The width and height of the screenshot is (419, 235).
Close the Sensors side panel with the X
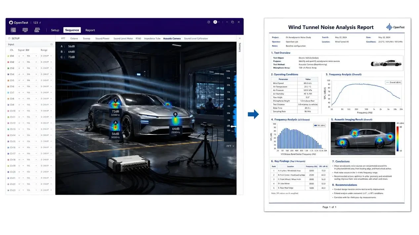240,38
